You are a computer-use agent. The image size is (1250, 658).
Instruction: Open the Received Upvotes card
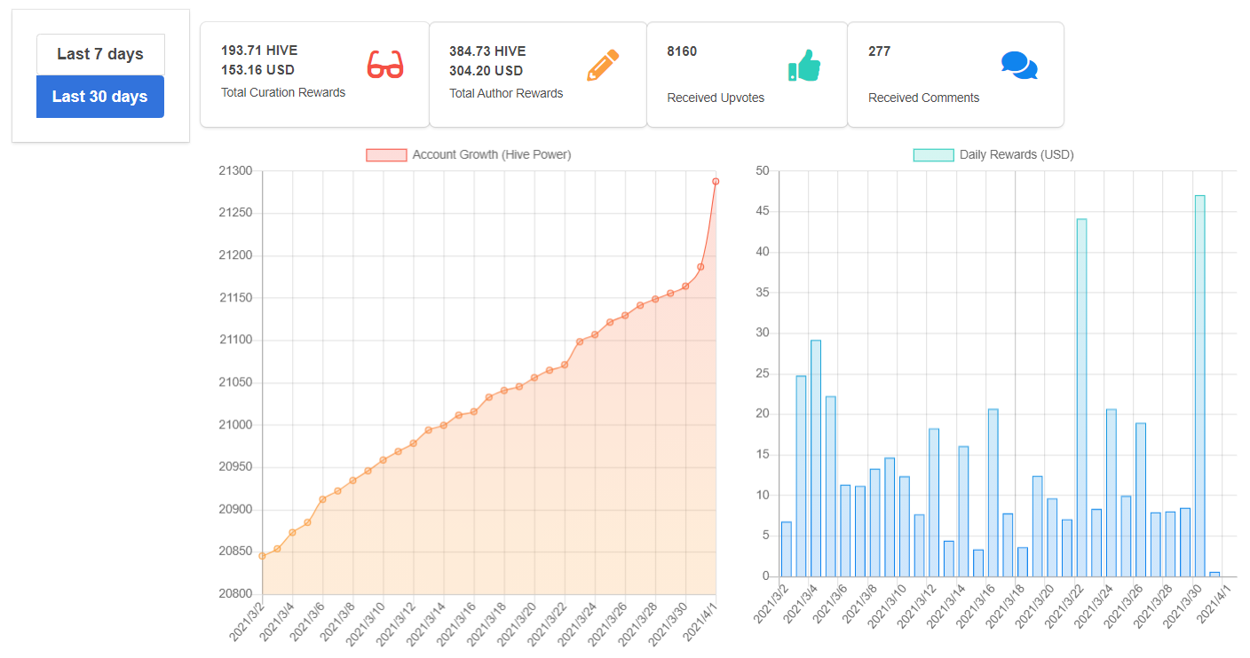pos(748,74)
